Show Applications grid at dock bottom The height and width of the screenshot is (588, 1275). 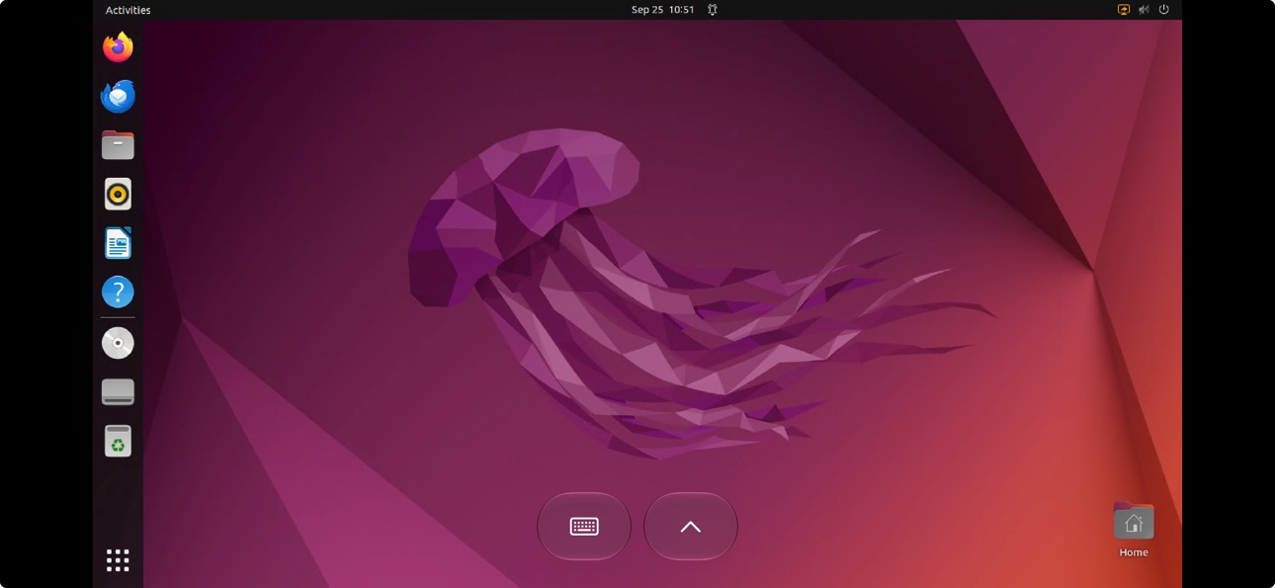point(118,560)
